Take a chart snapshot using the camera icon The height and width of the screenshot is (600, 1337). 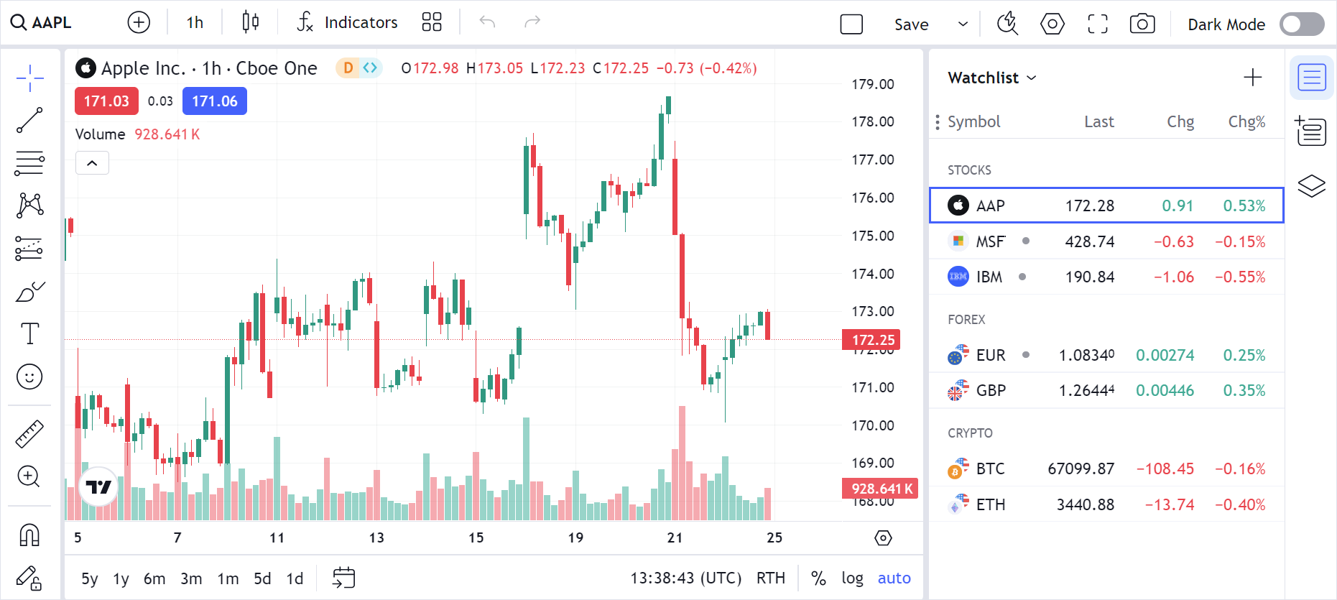tap(1142, 23)
